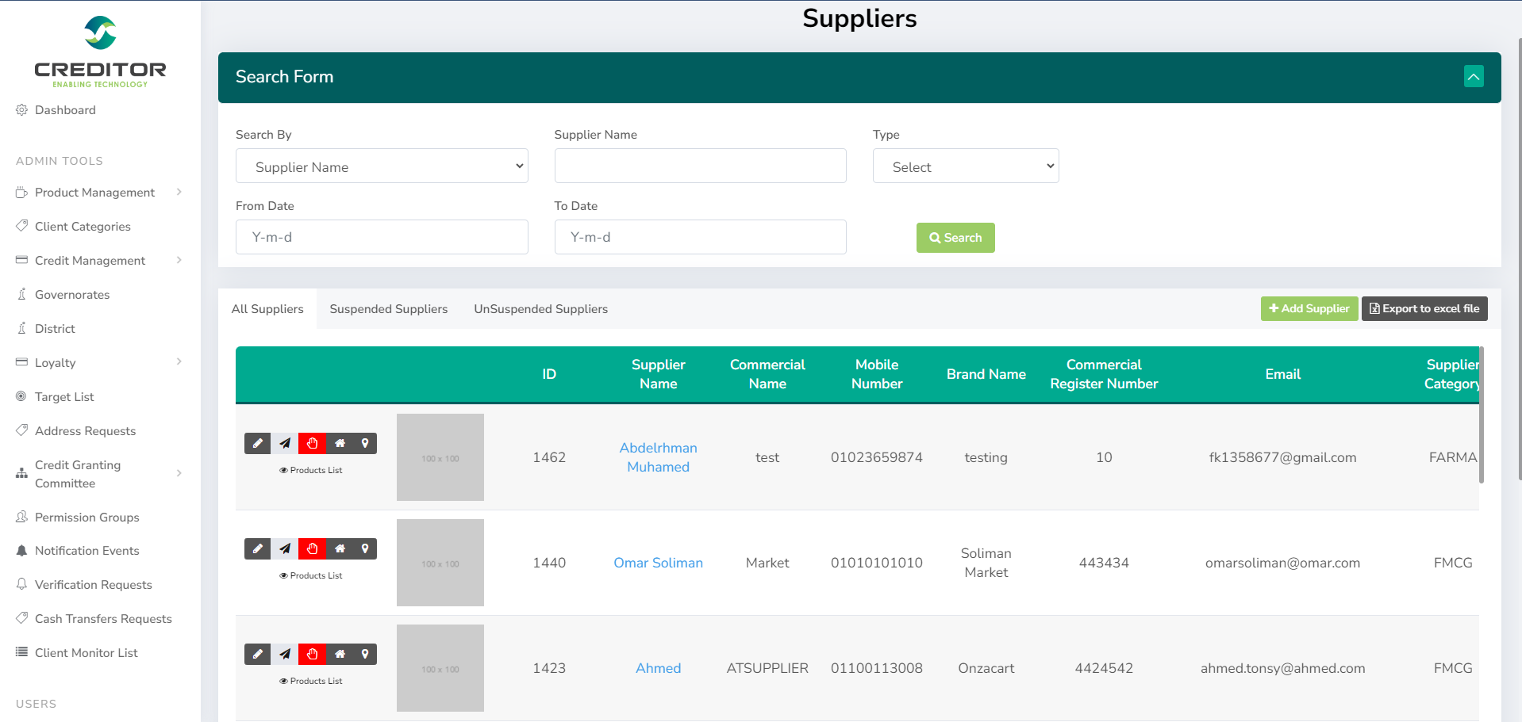Switch to UnSuspended Suppliers tab
The image size is (1522, 722).
[540, 309]
